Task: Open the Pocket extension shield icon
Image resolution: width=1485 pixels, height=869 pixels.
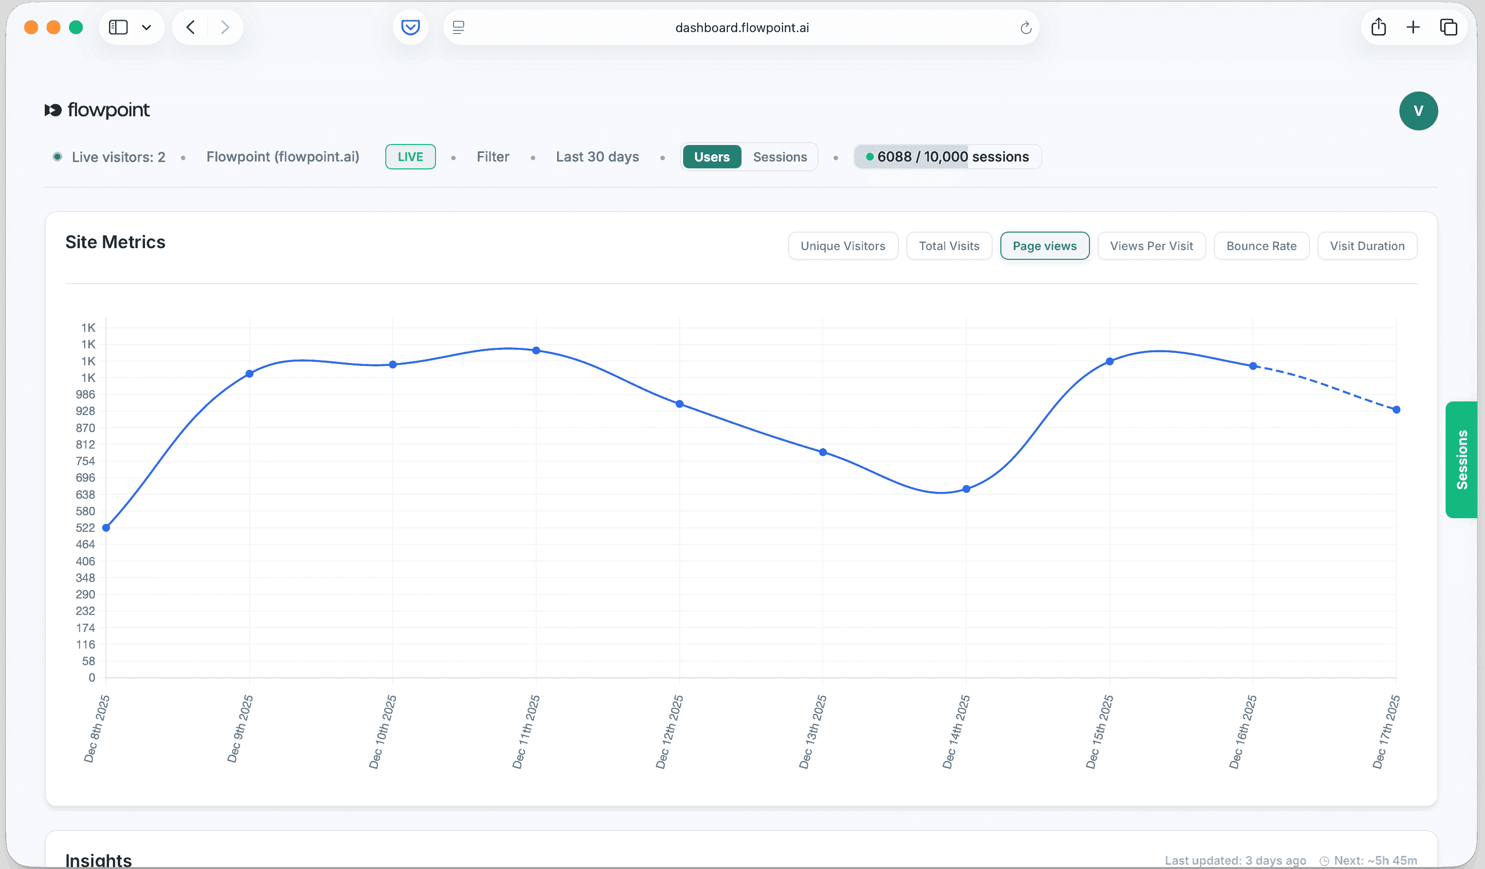Action: coord(410,27)
